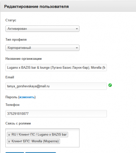Click the Редактирование пользователя heading
The width and height of the screenshot is (136, 153).
(36, 7)
